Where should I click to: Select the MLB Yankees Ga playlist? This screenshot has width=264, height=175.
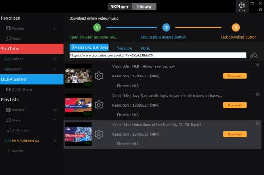pyautogui.click(x=32, y=141)
